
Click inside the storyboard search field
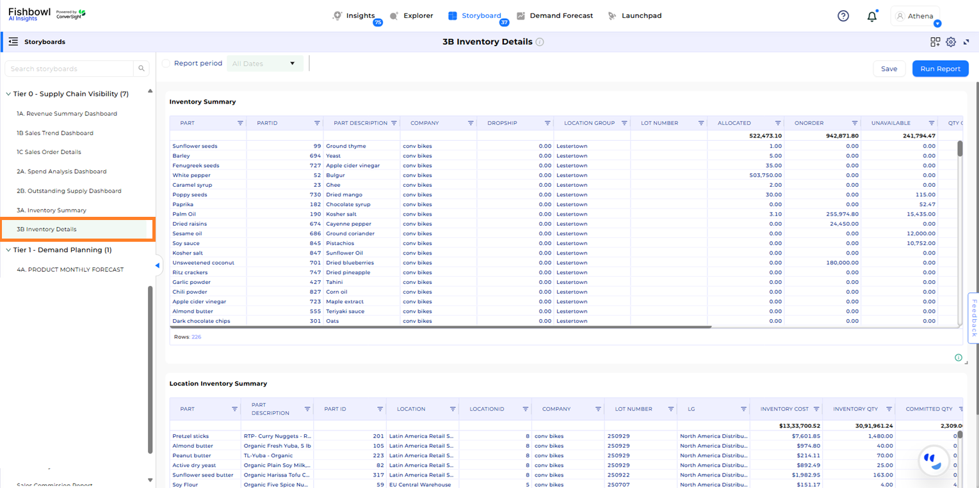[70, 68]
